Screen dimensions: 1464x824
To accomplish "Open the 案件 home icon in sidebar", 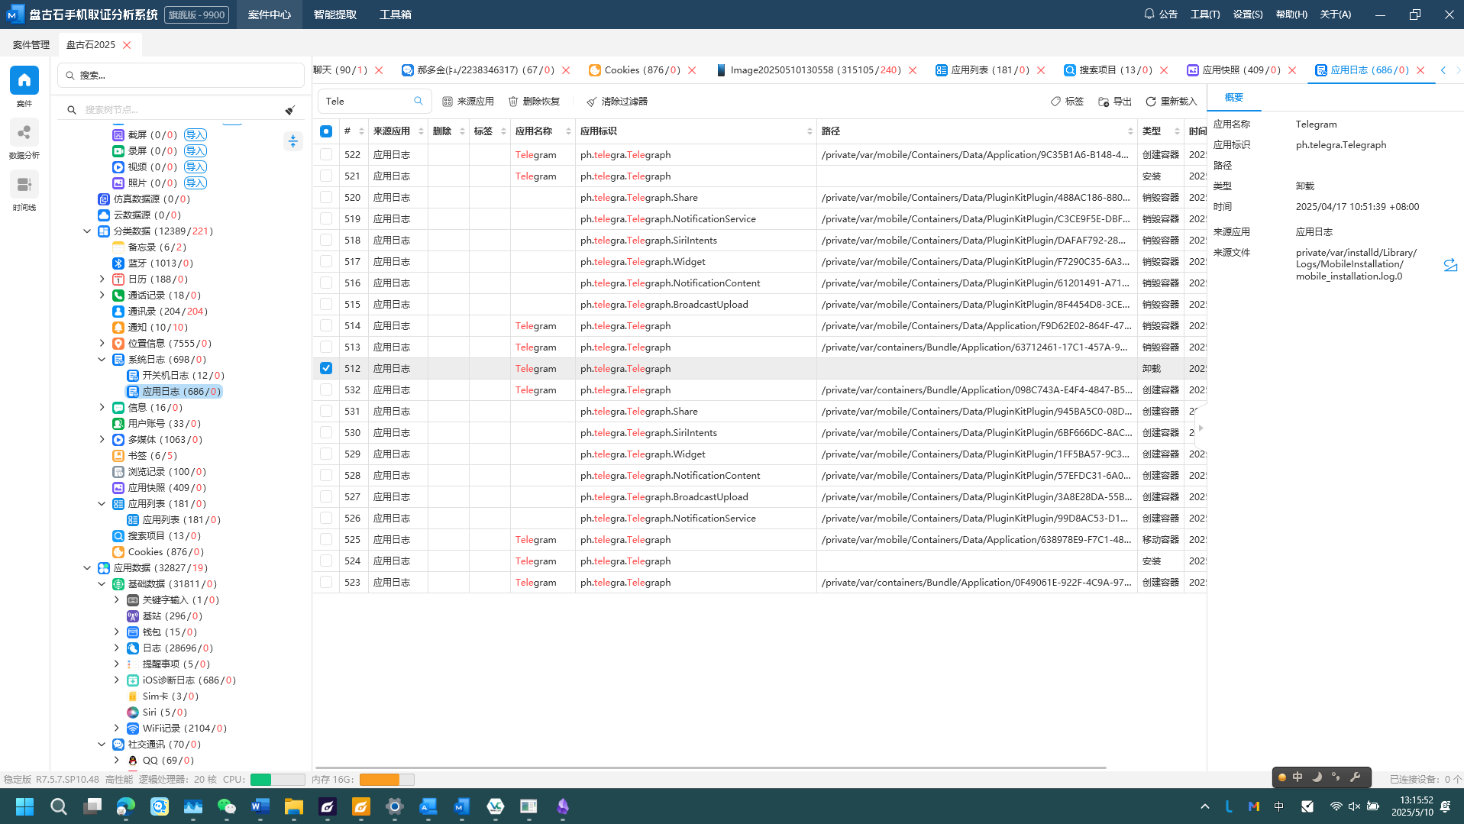I will click(x=24, y=80).
